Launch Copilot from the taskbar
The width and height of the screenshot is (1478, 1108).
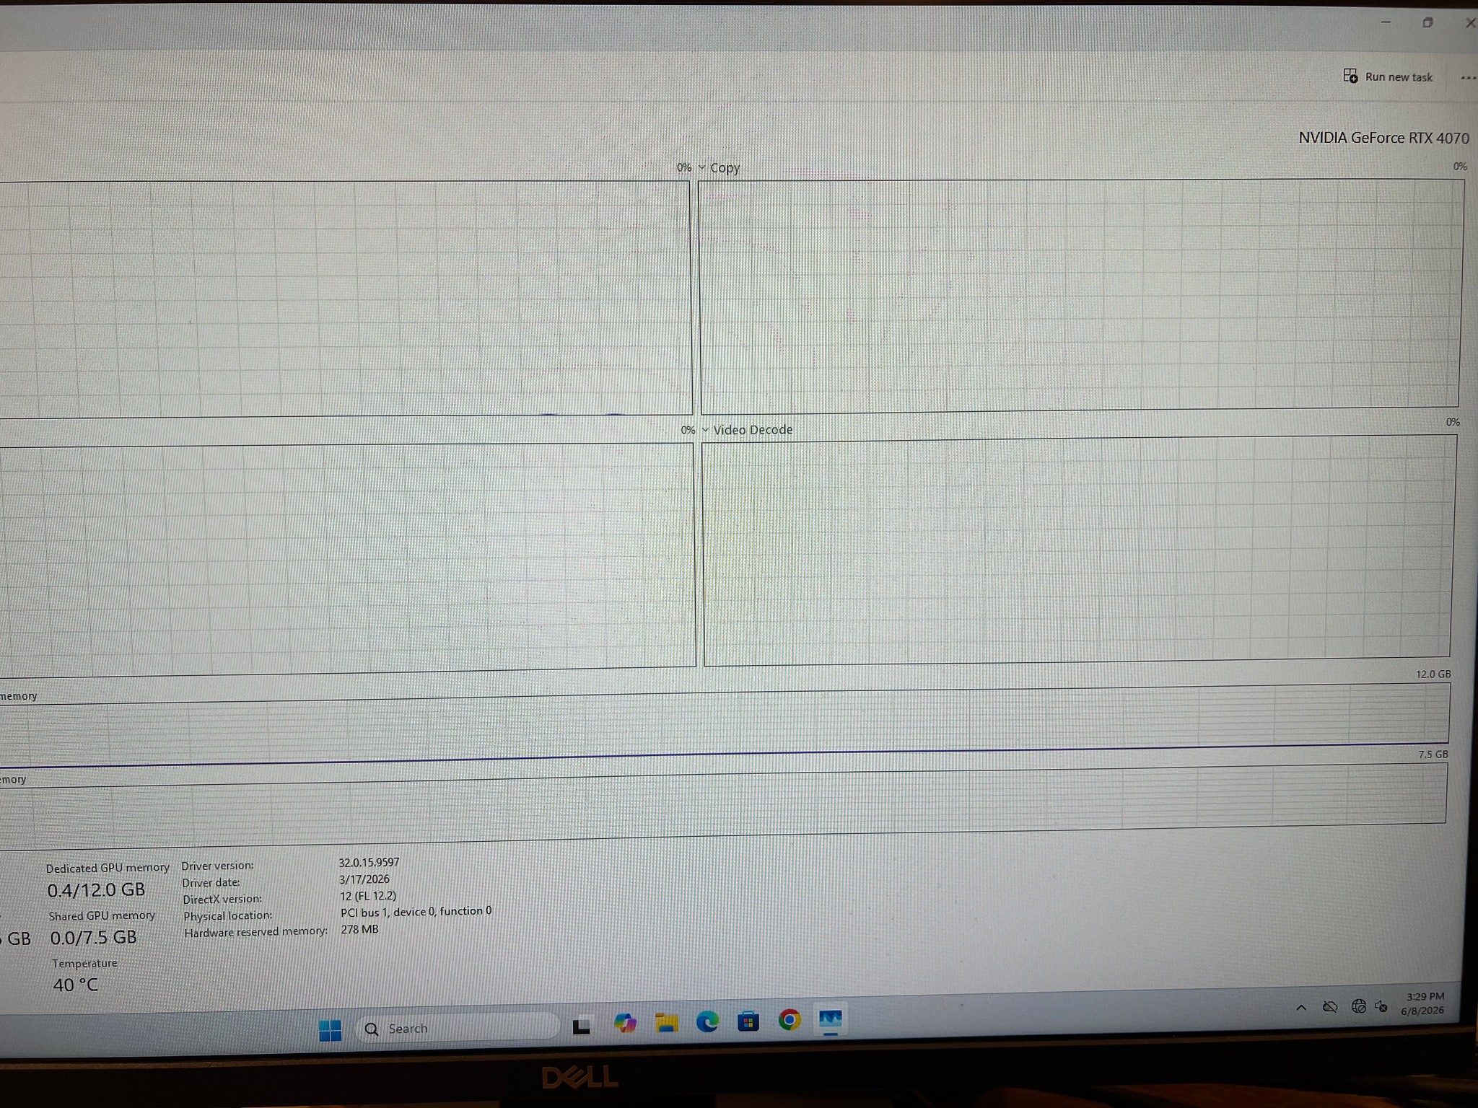[625, 1024]
